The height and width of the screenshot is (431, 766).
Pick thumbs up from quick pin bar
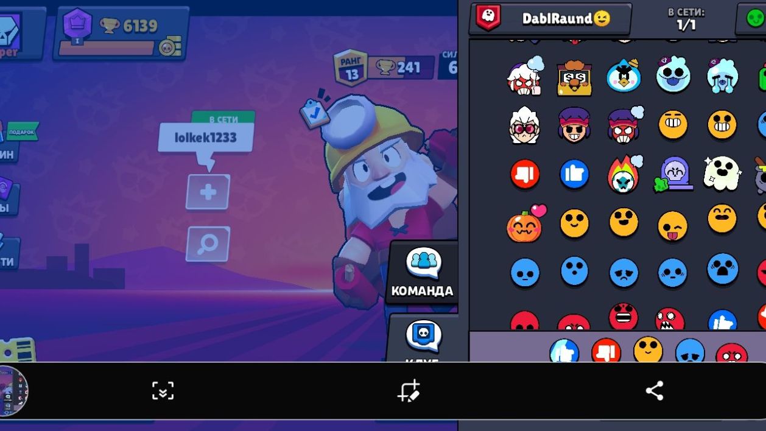[564, 351]
